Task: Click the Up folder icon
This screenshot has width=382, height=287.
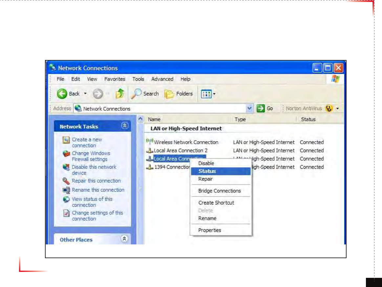Action: 120,94
